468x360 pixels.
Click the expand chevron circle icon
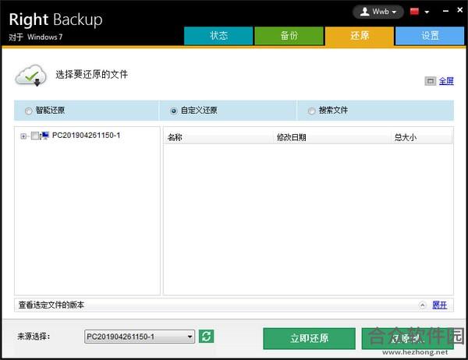(x=422, y=305)
